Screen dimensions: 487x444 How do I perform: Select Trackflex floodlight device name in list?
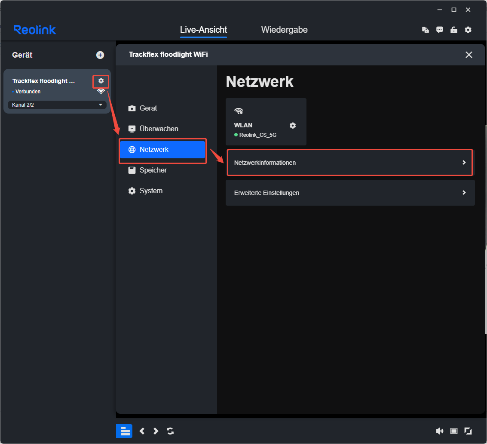point(43,81)
